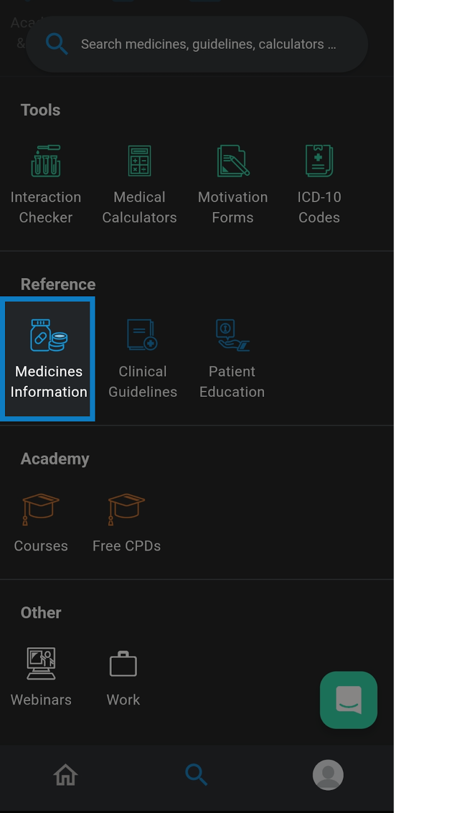Open the Patient Education icon
This screenshot has height=813, width=457.
point(233,335)
